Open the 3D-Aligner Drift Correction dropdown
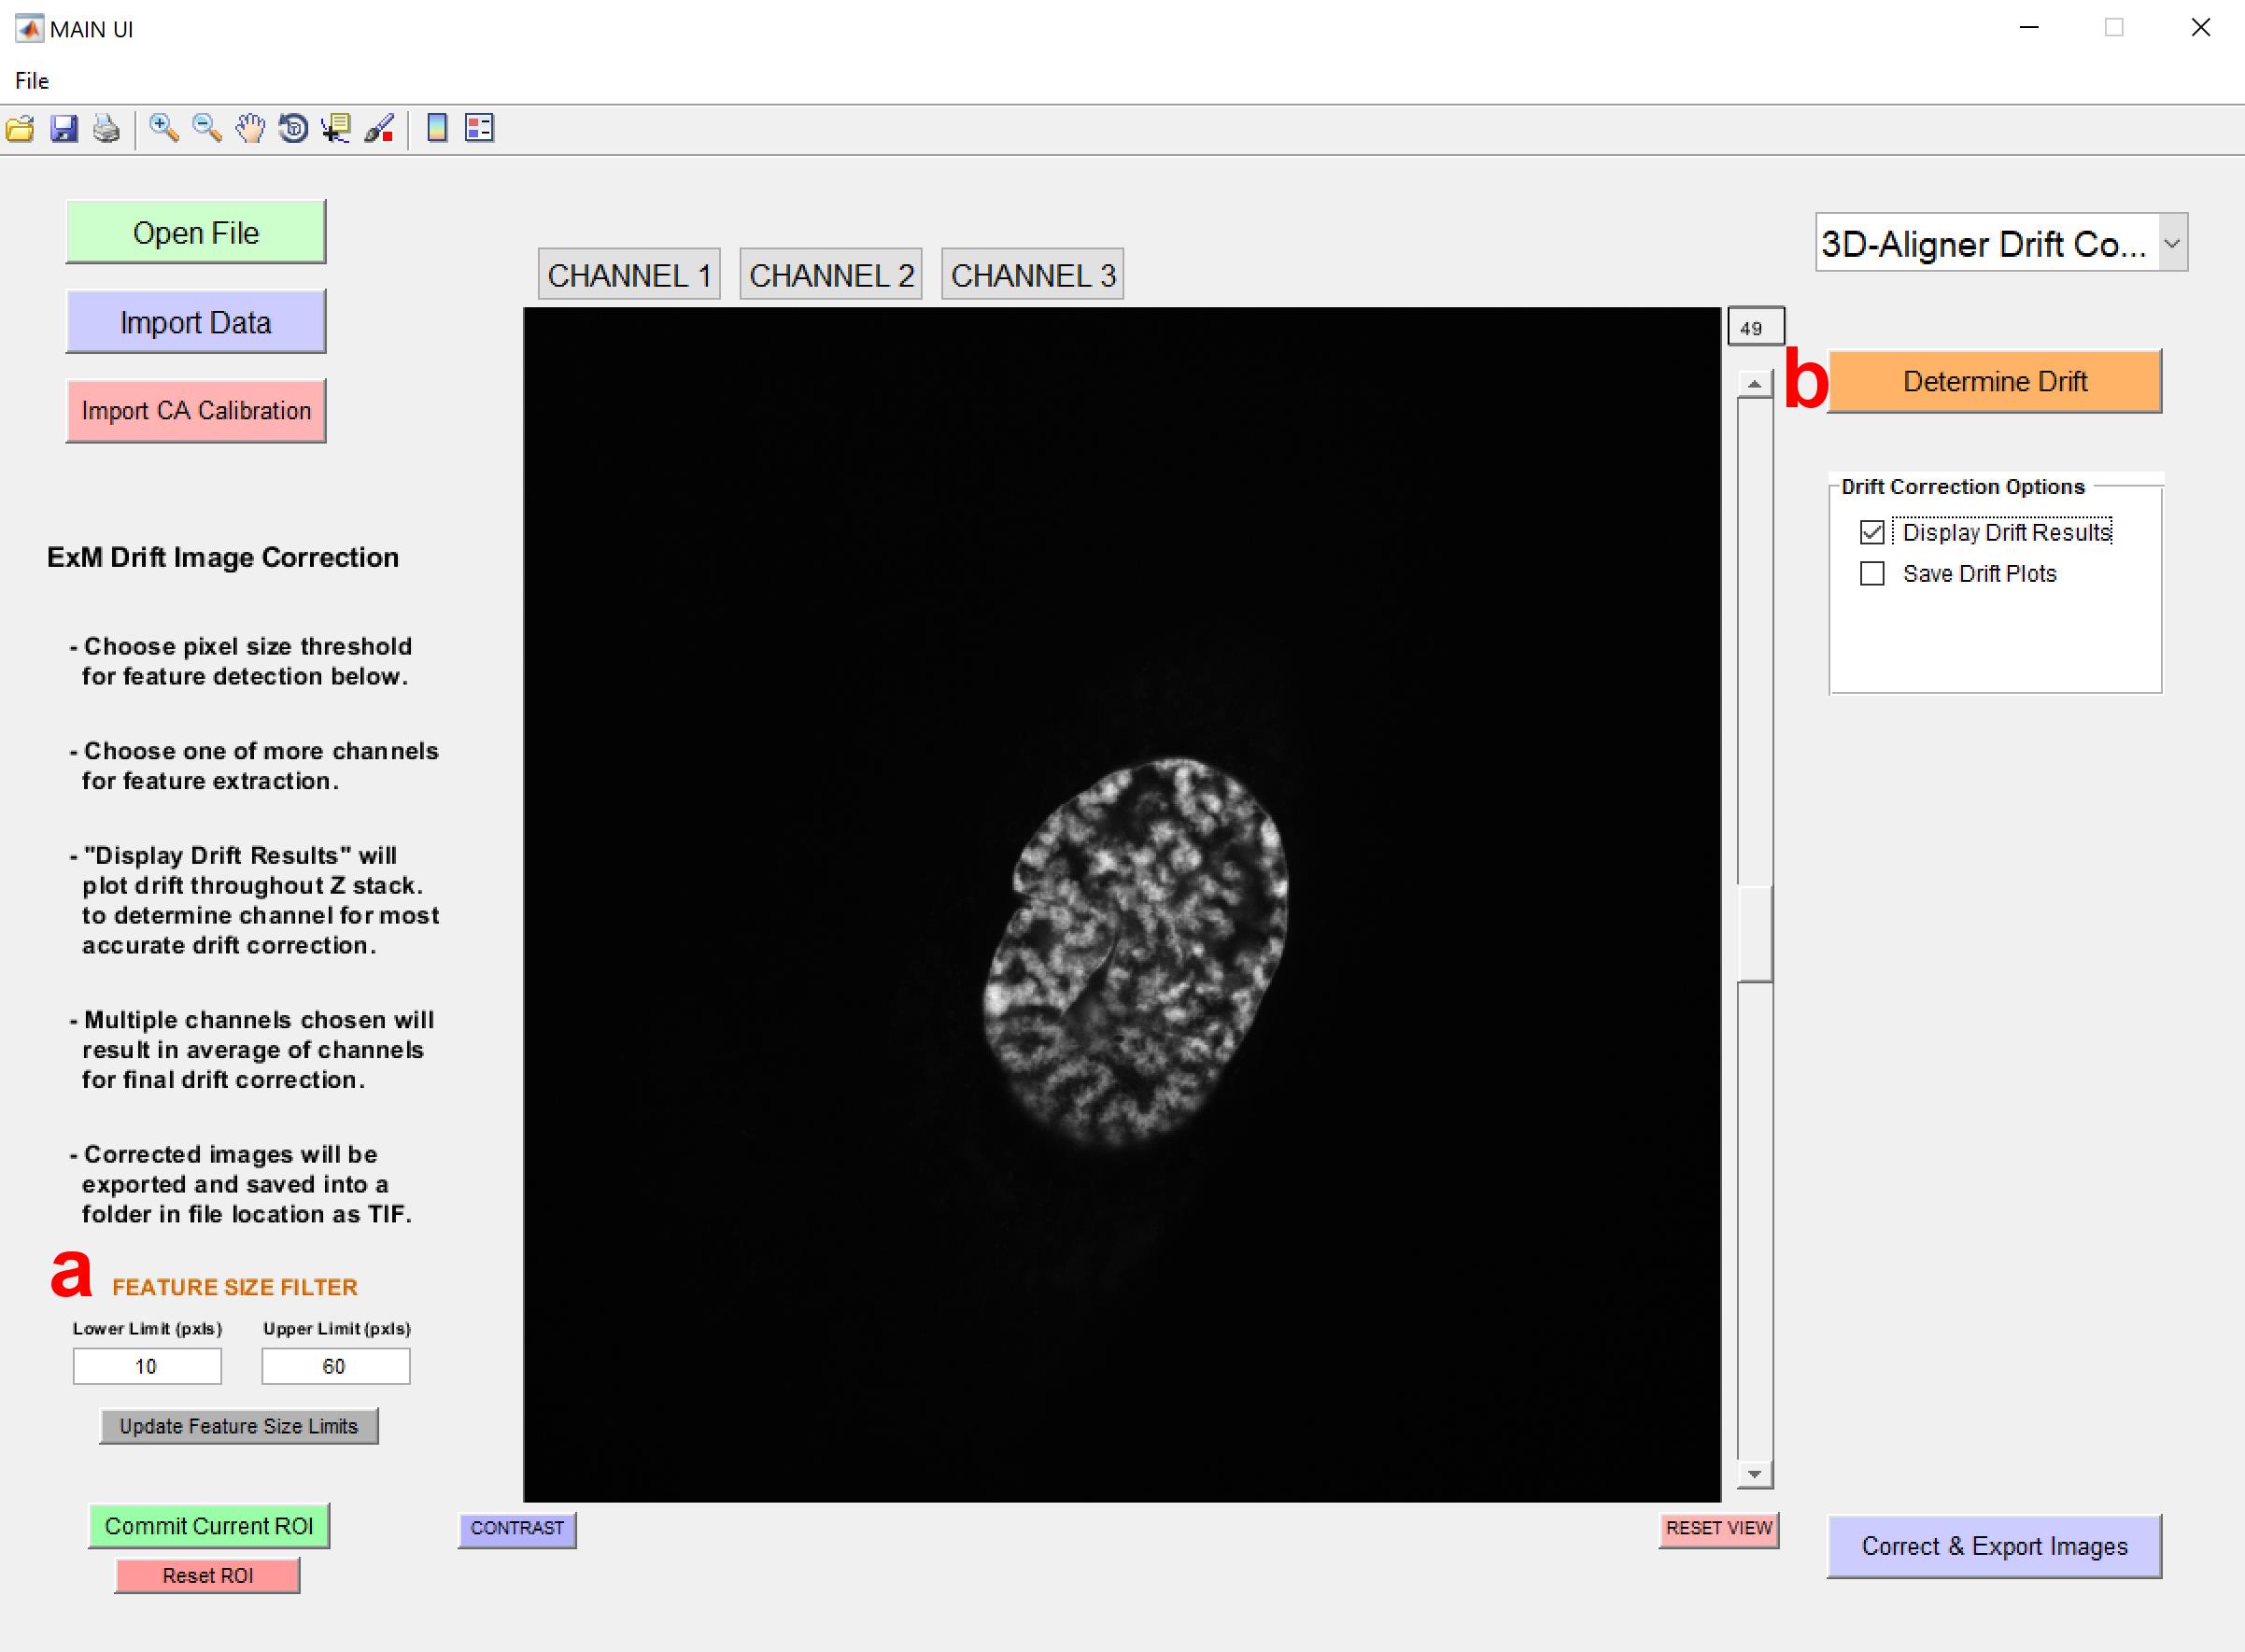Screen dimensions: 2245x1652 (x=2001, y=243)
